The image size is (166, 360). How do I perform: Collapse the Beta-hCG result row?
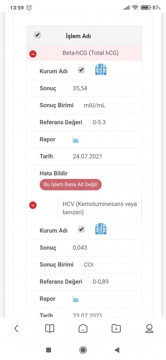[x=33, y=54]
